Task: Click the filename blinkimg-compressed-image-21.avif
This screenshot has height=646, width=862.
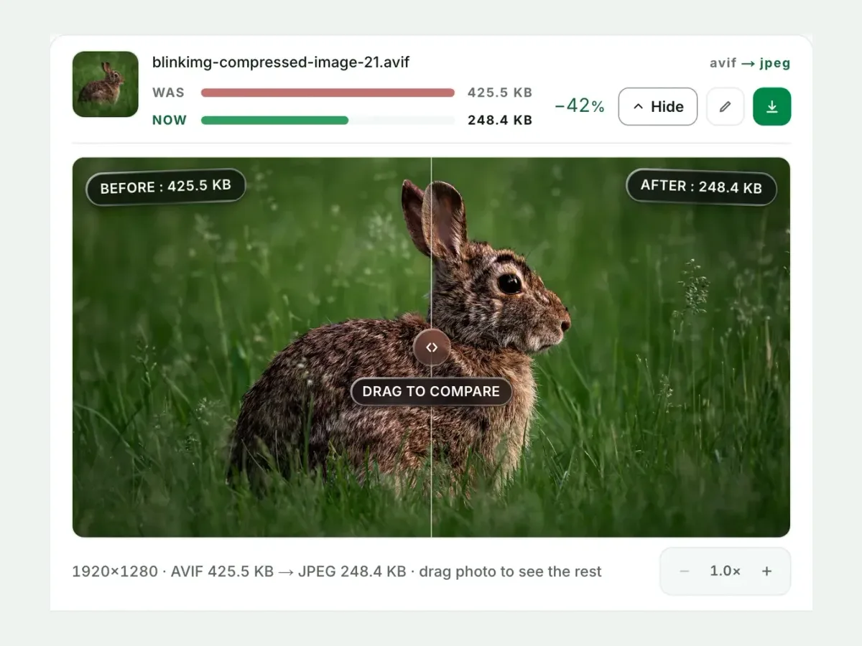Action: click(281, 62)
